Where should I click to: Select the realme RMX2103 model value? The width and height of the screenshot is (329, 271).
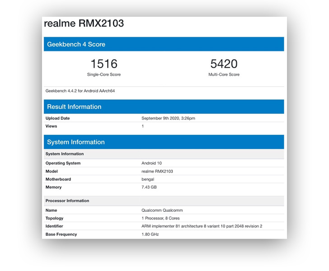(157, 171)
